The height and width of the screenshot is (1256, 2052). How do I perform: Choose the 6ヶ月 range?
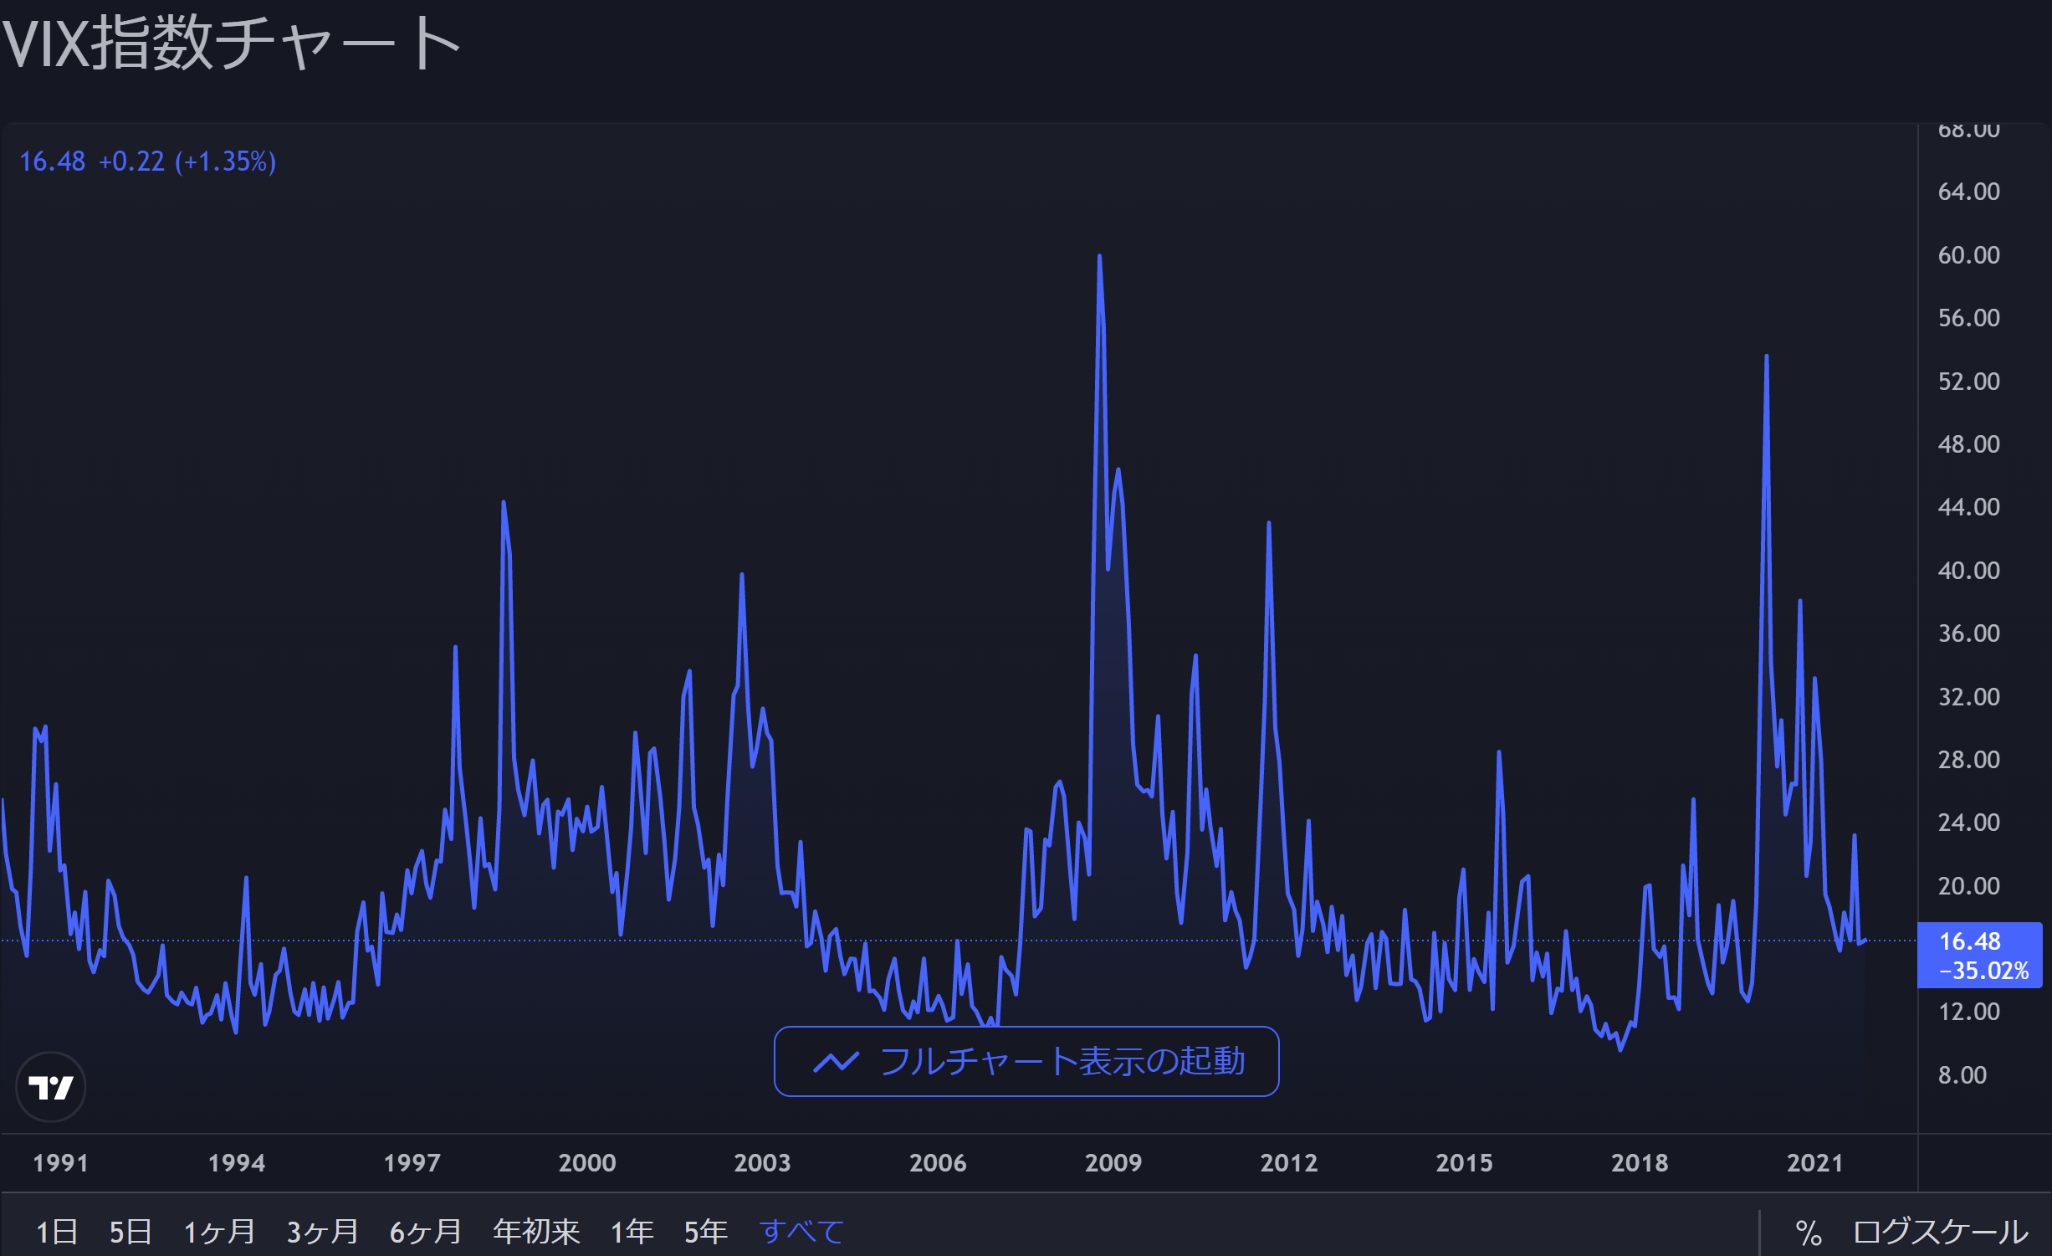click(425, 1232)
